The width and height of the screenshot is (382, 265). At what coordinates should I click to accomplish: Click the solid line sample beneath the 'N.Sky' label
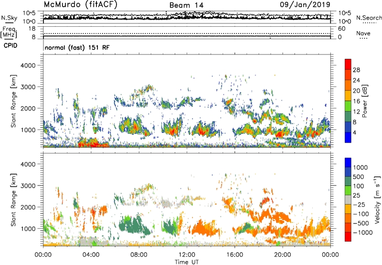click(x=9, y=22)
